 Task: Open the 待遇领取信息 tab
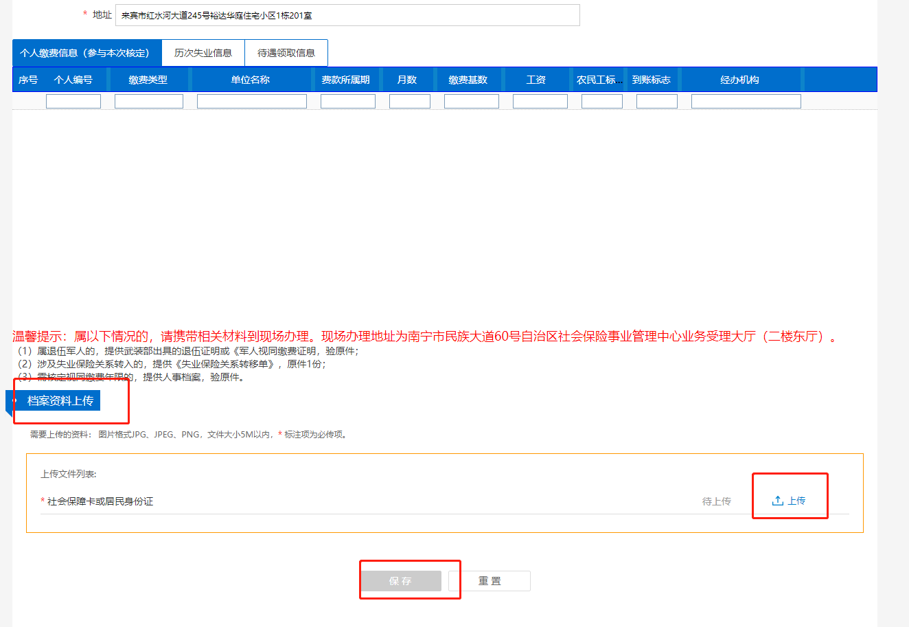coord(286,53)
